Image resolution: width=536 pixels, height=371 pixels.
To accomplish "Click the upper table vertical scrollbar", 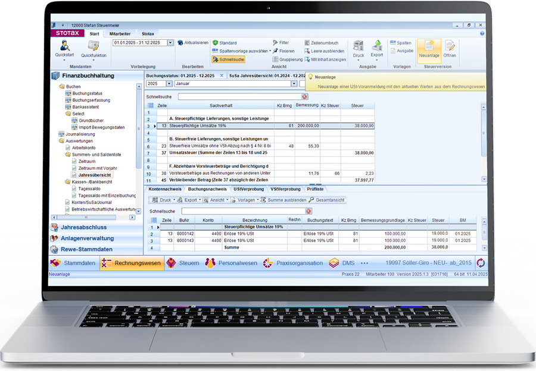I will coord(484,143).
